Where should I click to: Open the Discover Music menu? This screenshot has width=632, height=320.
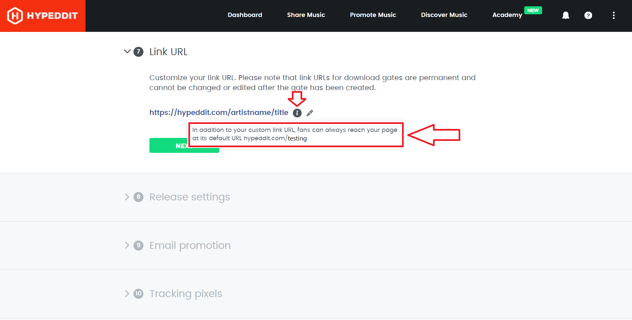tap(444, 15)
